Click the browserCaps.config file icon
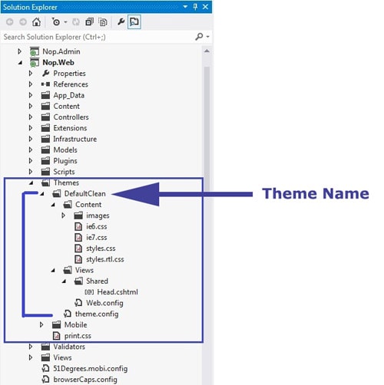Viewport: 384px width, 385px height. pos(45,380)
